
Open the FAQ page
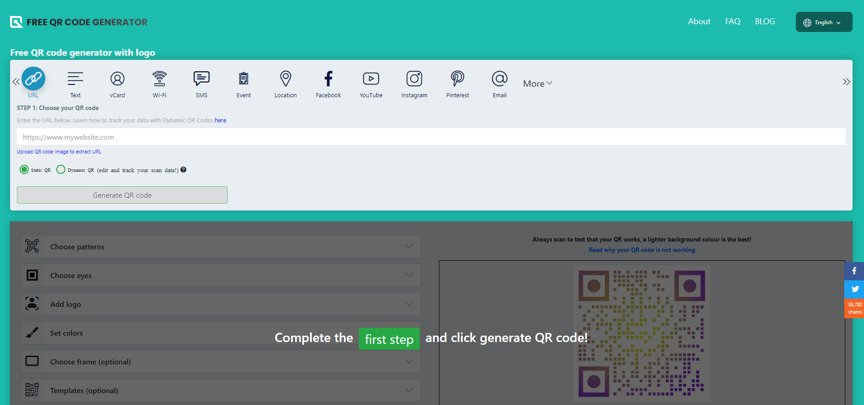coord(733,21)
